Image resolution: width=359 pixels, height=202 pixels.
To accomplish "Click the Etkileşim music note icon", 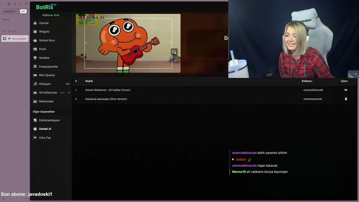I will (x=35, y=84).
